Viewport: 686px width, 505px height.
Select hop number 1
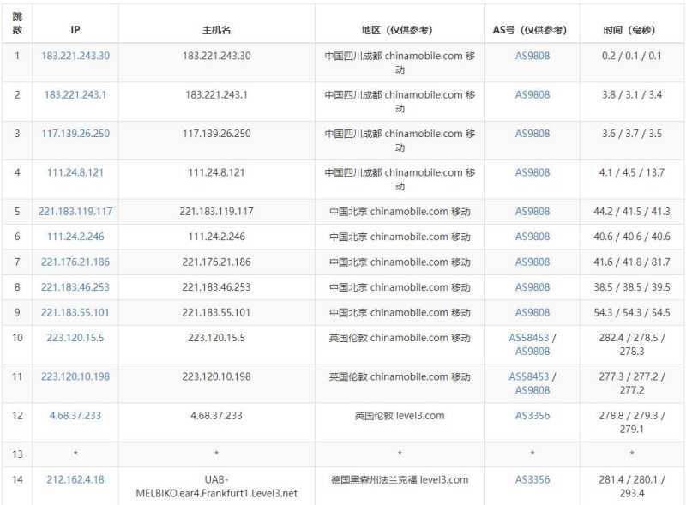point(17,56)
